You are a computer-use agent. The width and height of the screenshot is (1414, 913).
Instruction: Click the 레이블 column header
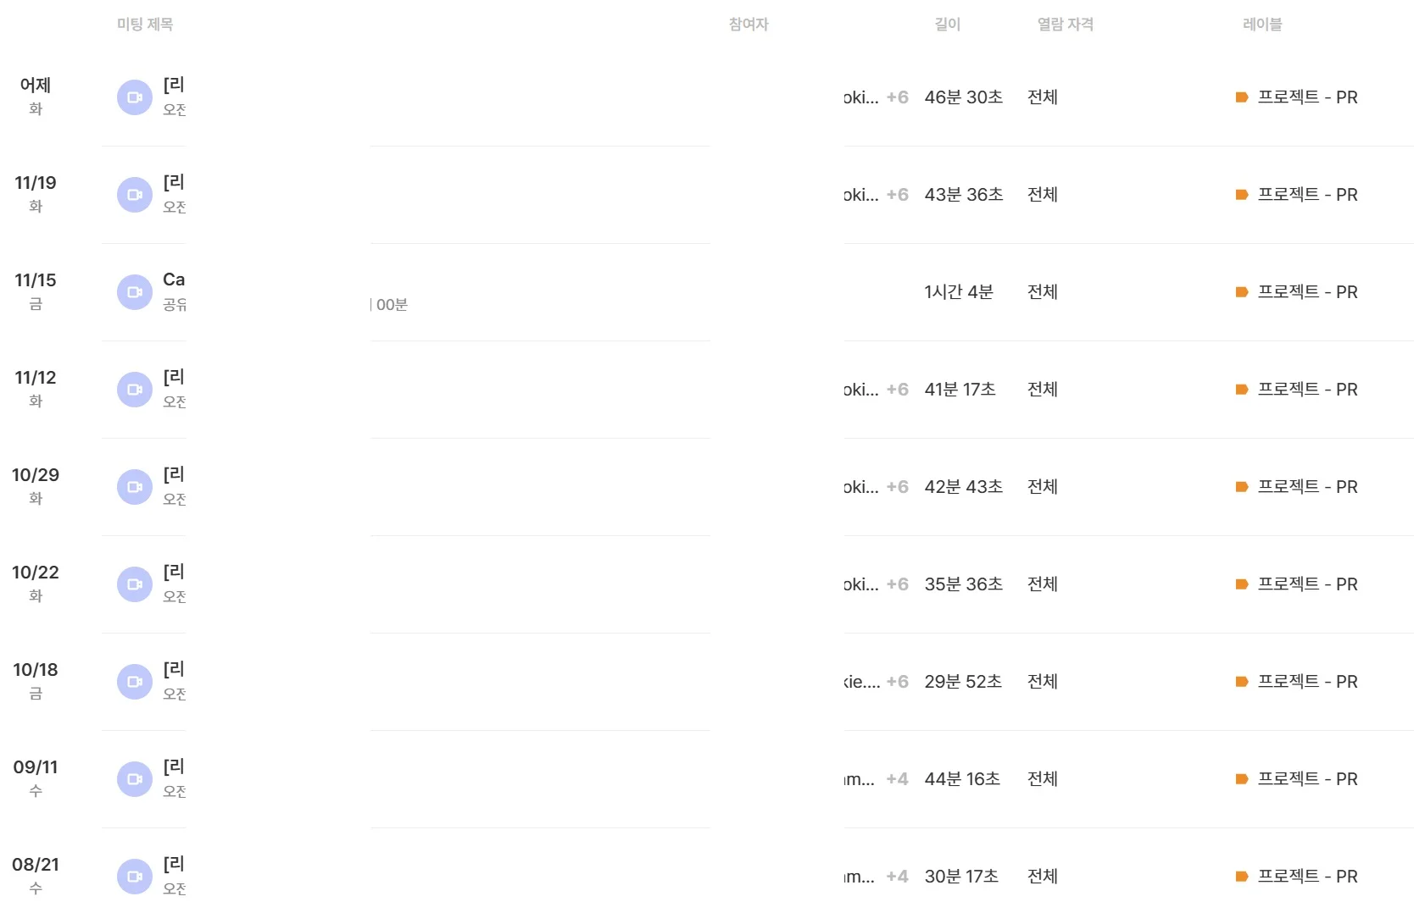(1262, 25)
